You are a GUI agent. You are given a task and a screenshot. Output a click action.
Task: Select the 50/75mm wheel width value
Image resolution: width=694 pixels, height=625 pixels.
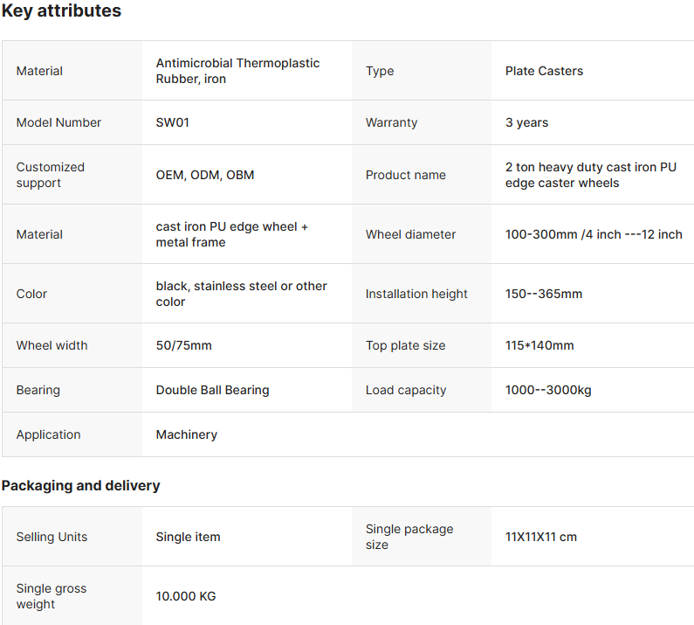pos(183,345)
